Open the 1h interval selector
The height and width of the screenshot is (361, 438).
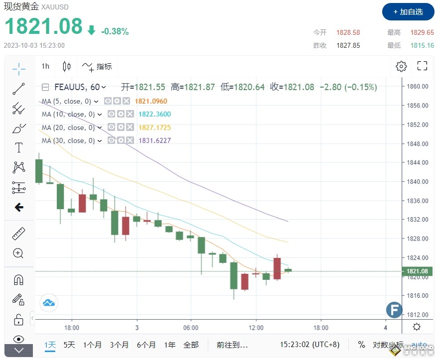(x=45, y=66)
